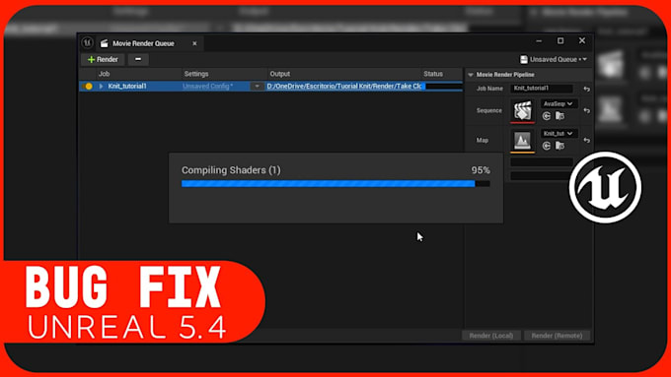This screenshot has width=671, height=377.
Task: Open the Unsaved Config dropdown arrow
Action: pos(257,87)
